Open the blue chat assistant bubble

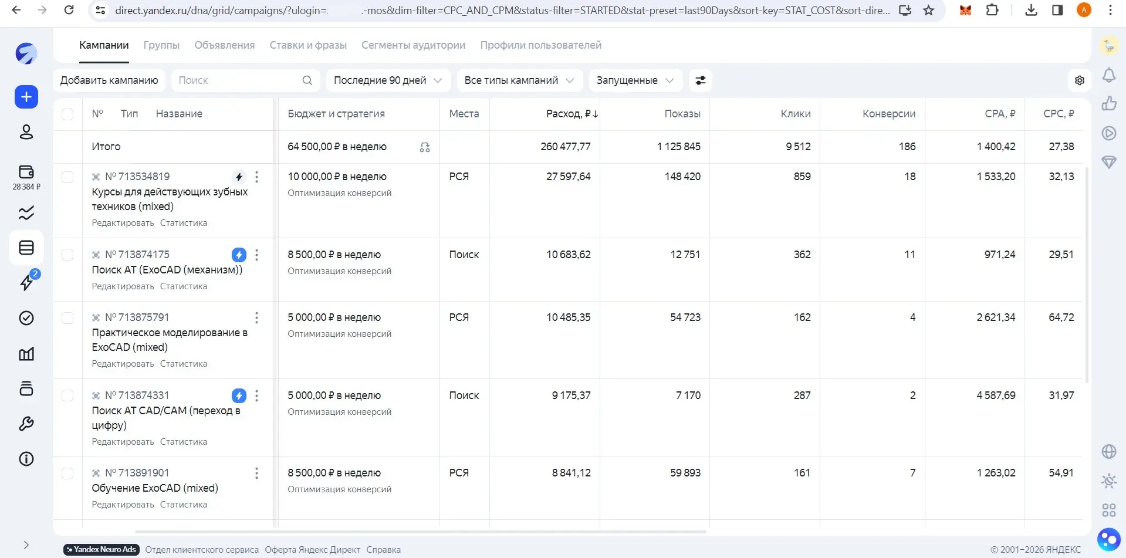[x=1109, y=539]
